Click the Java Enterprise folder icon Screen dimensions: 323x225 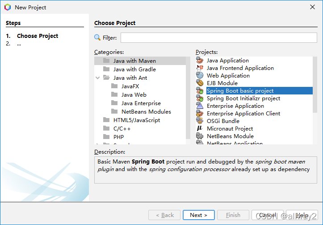pyautogui.click(x=114, y=103)
